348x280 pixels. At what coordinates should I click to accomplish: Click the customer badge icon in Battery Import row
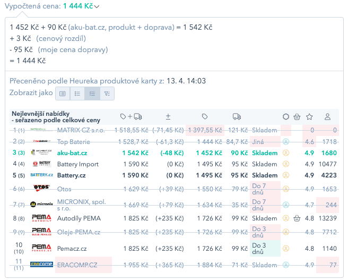286,164
